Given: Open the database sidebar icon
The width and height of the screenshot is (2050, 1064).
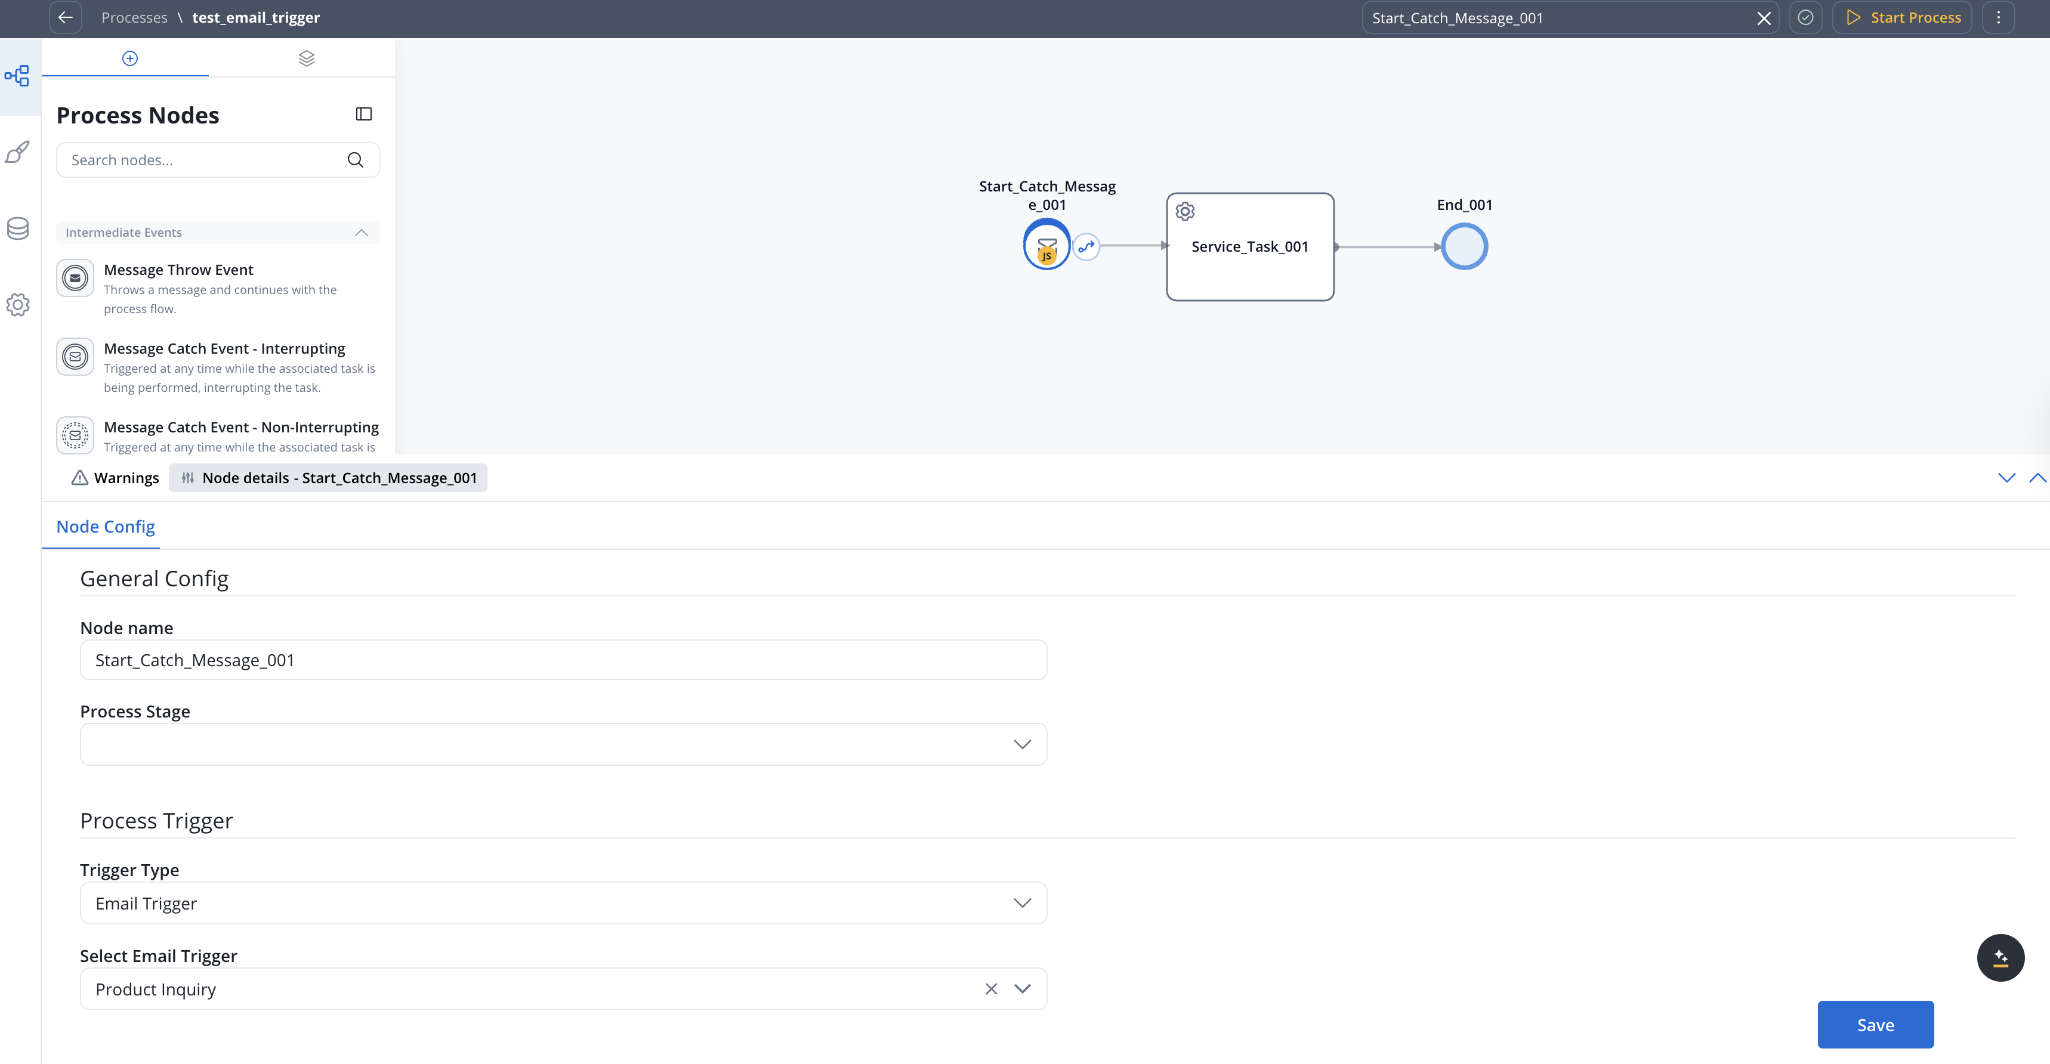Looking at the screenshot, I should (x=17, y=228).
